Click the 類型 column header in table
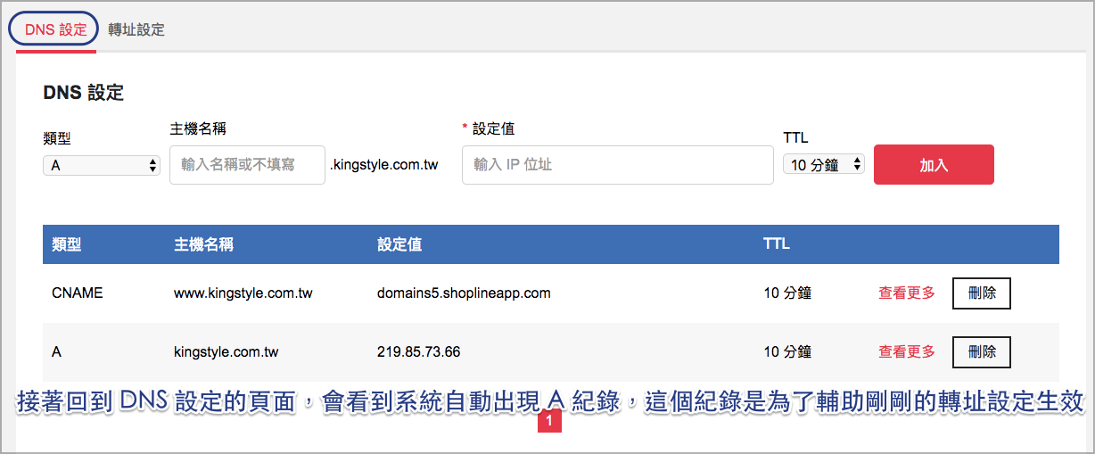Viewport: 1095px width, 454px height. [67, 244]
